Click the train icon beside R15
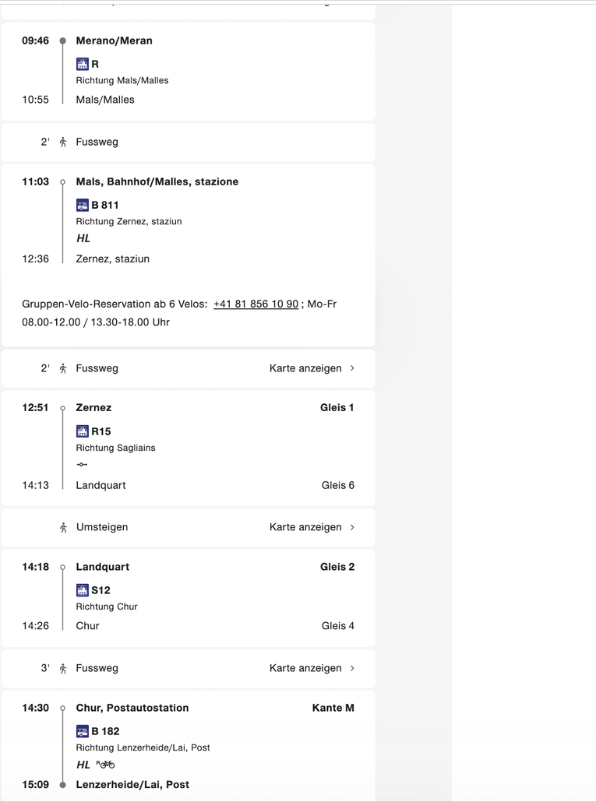The height and width of the screenshot is (802, 596). tap(83, 431)
